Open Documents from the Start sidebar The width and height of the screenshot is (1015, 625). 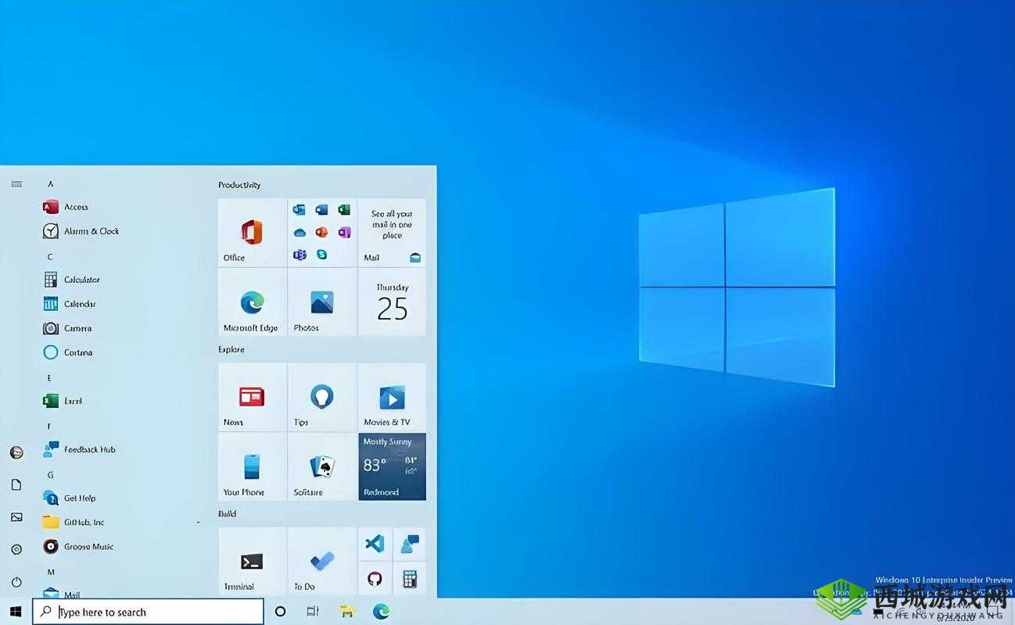16,484
